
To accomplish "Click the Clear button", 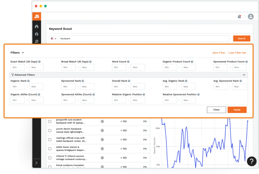I will [x=217, y=110].
